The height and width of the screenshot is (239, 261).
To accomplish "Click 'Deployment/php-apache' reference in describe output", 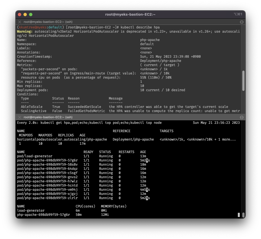I will click(161, 61).
